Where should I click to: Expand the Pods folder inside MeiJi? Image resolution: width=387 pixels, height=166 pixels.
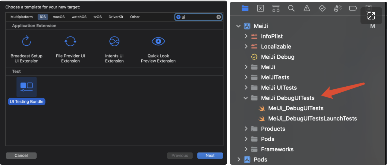coord(246,139)
